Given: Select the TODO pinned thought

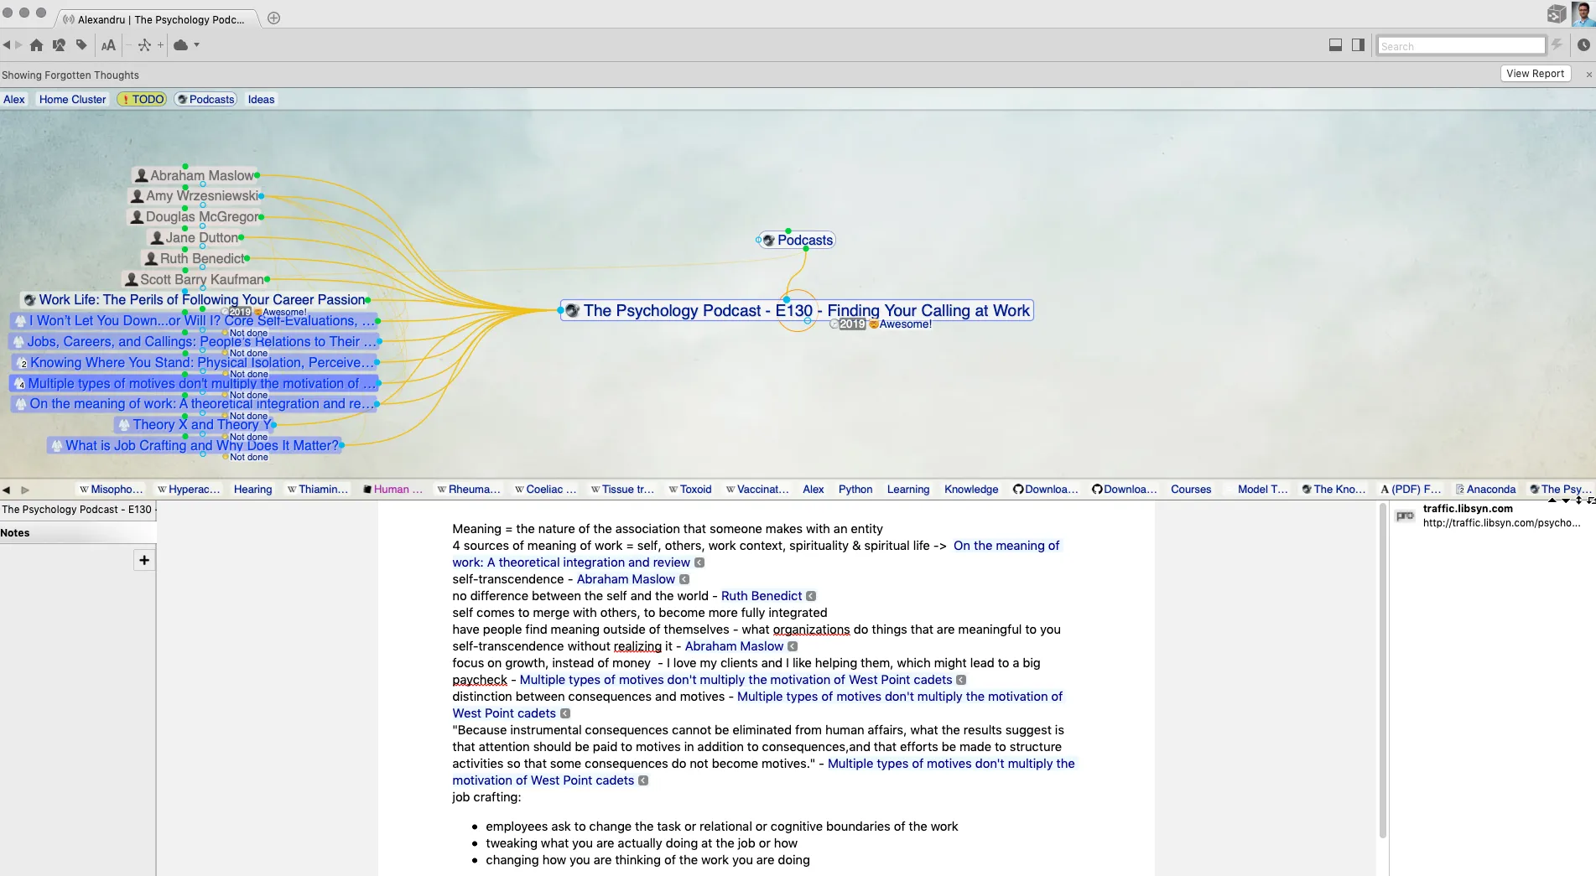Looking at the screenshot, I should coord(142,99).
